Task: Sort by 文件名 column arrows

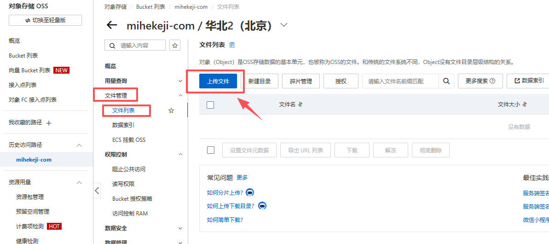Action: (300, 105)
